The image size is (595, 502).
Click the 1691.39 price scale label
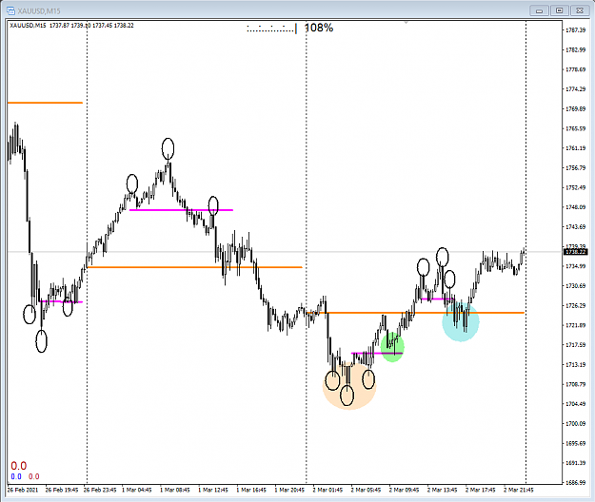[576, 463]
